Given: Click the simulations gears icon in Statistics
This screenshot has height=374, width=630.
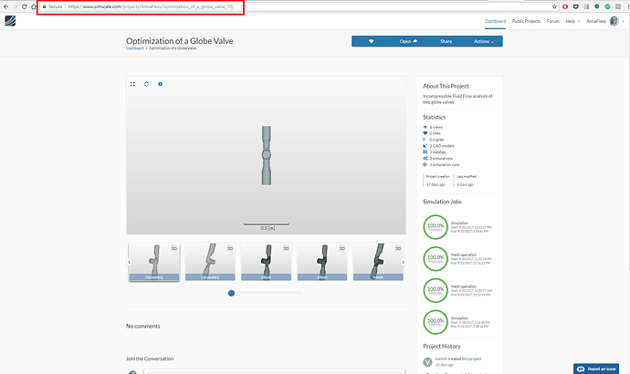Looking at the screenshot, I should click(x=425, y=158).
